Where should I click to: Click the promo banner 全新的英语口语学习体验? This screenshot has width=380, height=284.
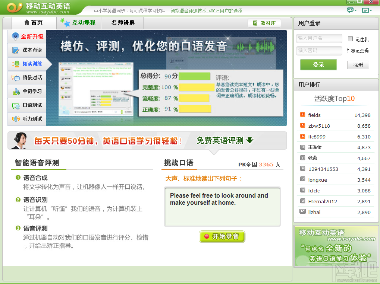pos(336,246)
